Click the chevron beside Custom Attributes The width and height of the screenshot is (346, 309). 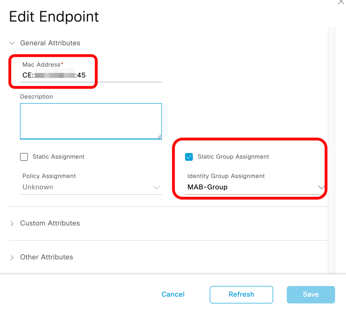12,223
